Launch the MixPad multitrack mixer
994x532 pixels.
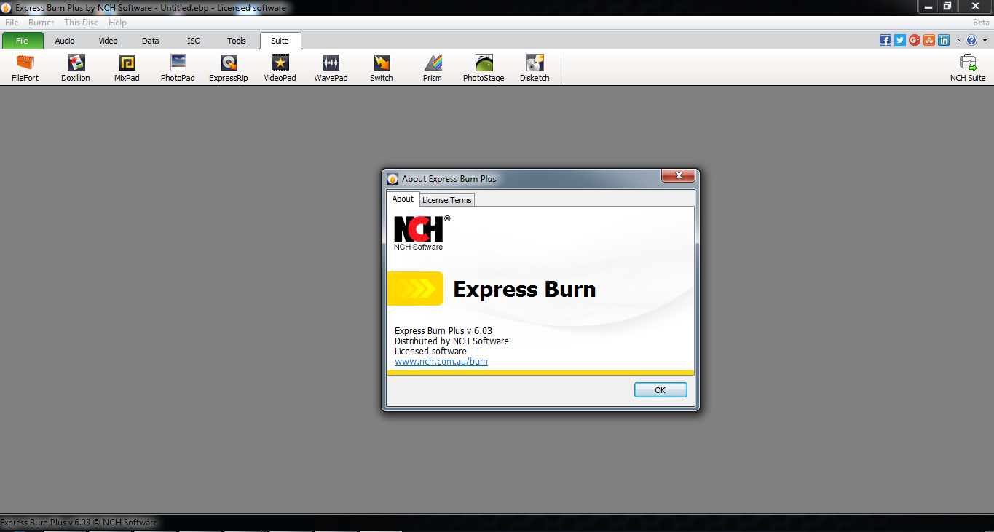127,68
